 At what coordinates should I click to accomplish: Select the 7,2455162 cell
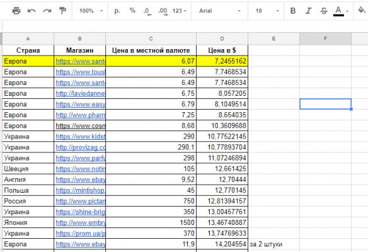[222, 61]
